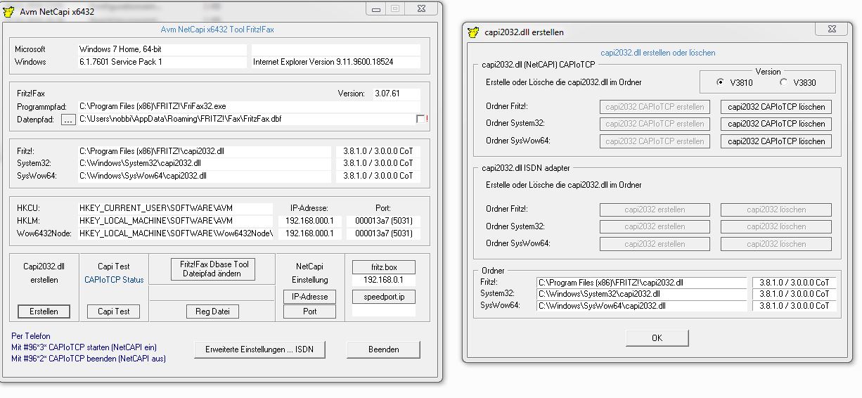This screenshot has height=398, width=862.
Task: Click the Port button under NetCapi Einstellung
Action: [309, 311]
